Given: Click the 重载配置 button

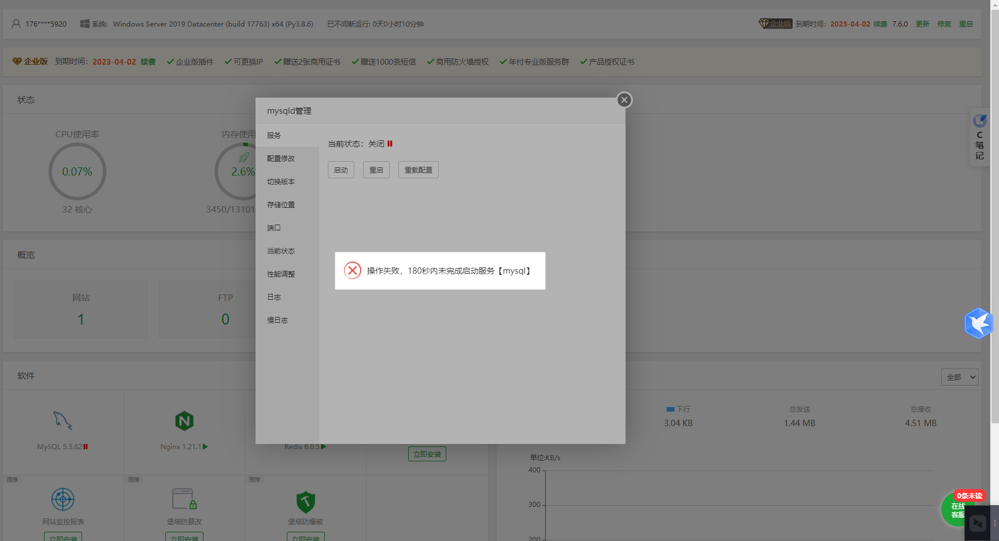Looking at the screenshot, I should tap(419, 170).
